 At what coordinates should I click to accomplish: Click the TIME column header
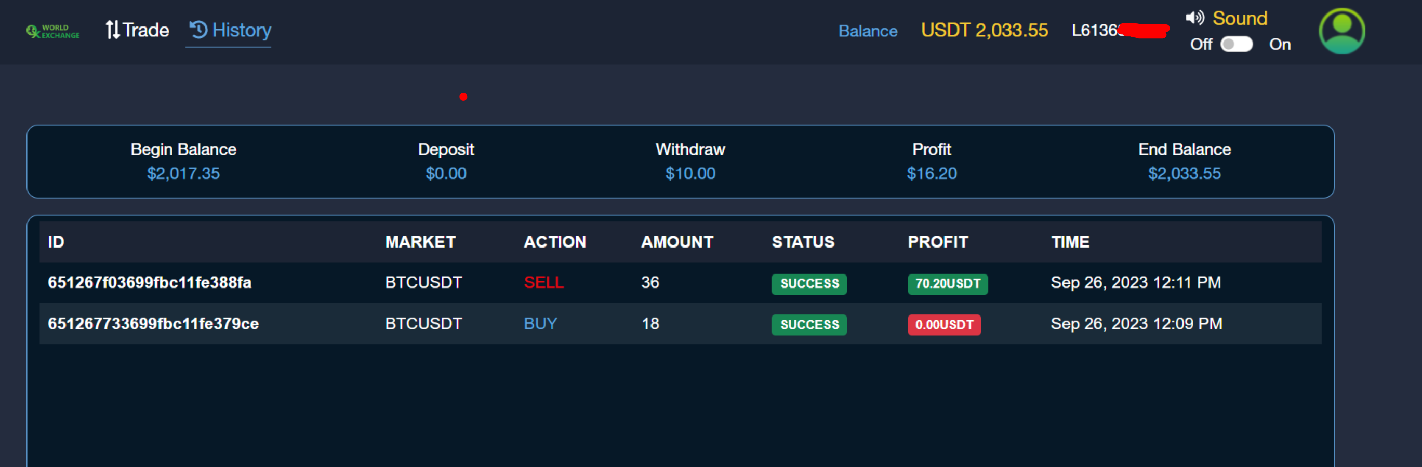1070,241
